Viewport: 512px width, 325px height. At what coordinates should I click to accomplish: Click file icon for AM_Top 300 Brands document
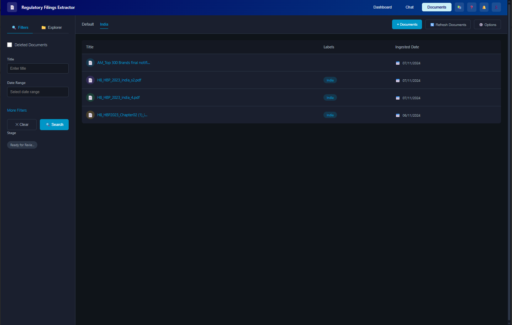pos(90,63)
